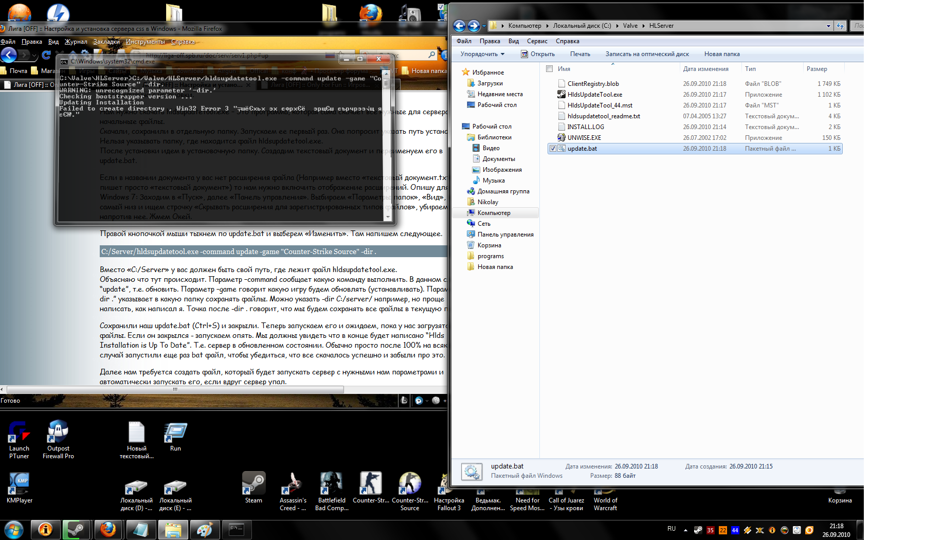The width and height of the screenshot is (943, 540).
Task: Open the Почта bookmark in Firefox
Action: click(14, 71)
